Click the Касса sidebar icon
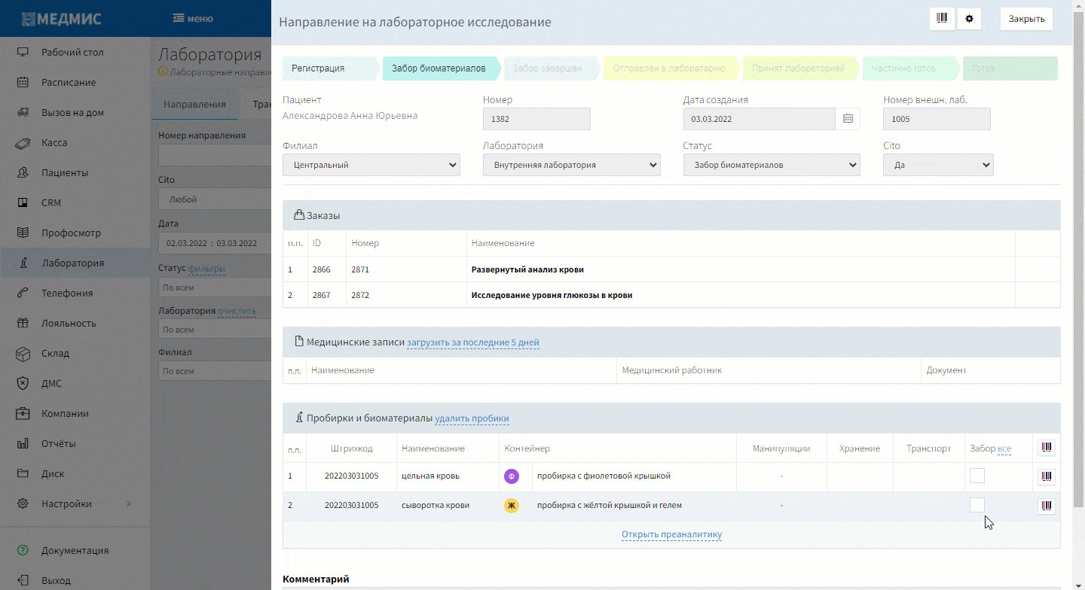 click(x=23, y=143)
